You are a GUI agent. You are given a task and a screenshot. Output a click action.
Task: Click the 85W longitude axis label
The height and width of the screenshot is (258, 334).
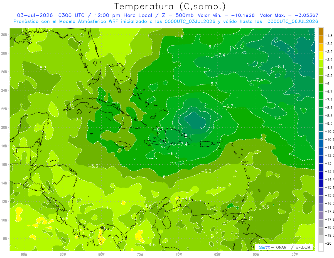point(63,254)
